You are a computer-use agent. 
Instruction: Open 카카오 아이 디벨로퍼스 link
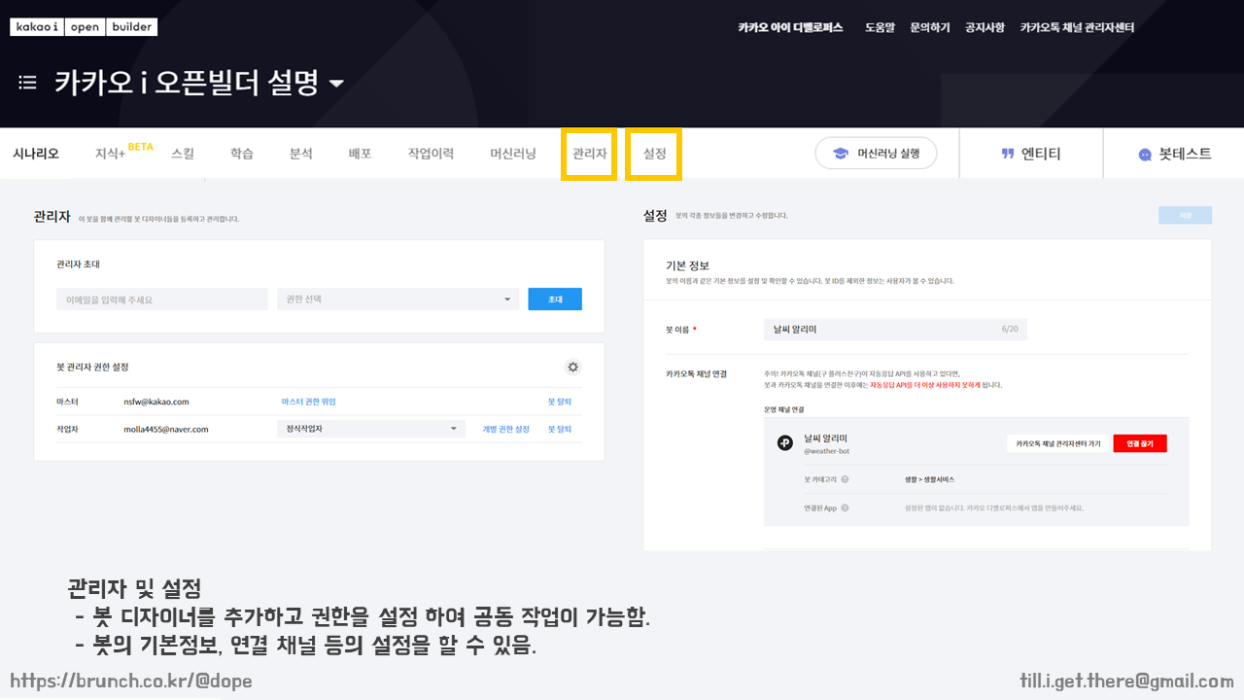[x=790, y=27]
